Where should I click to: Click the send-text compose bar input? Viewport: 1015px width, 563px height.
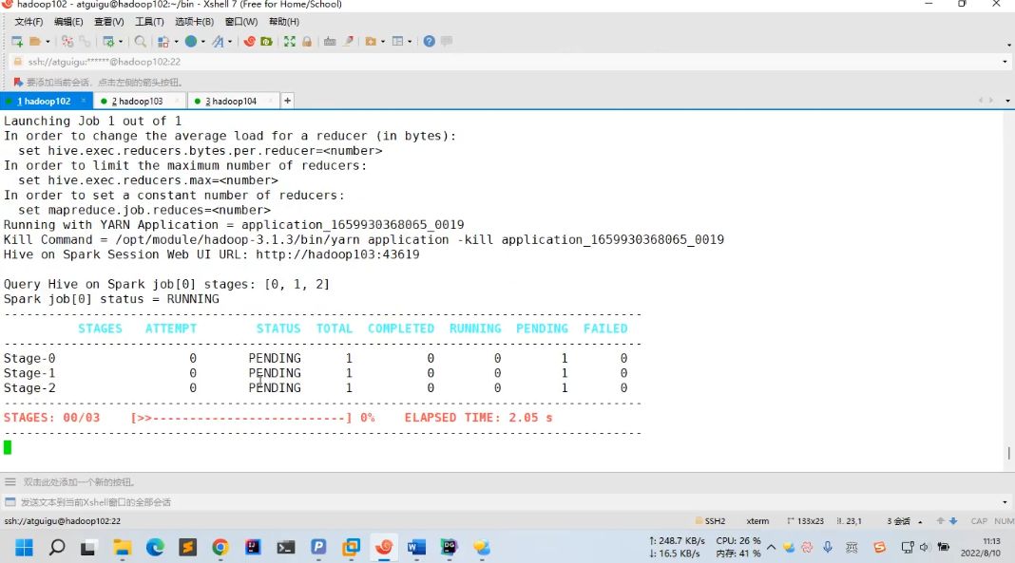click(475, 502)
